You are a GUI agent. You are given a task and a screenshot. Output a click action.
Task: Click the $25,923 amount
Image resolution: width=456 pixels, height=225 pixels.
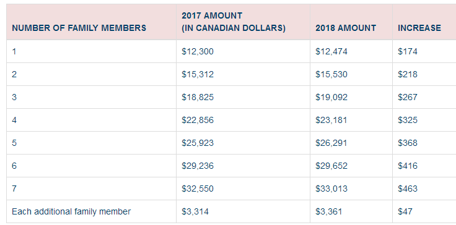tap(198, 143)
